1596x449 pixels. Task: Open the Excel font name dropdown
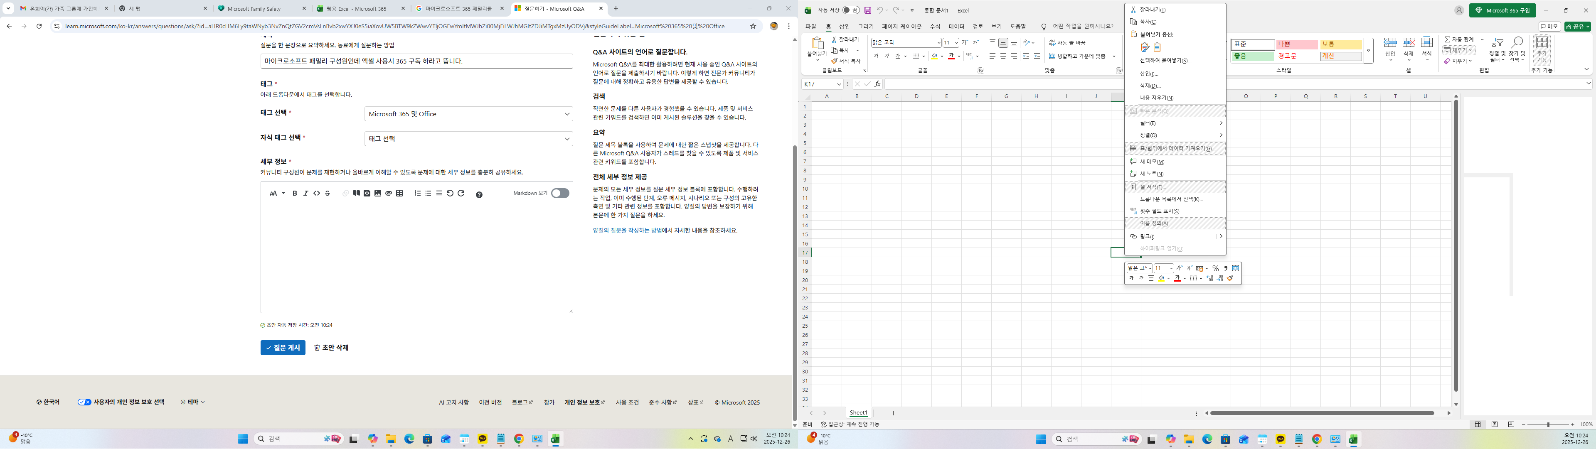938,43
